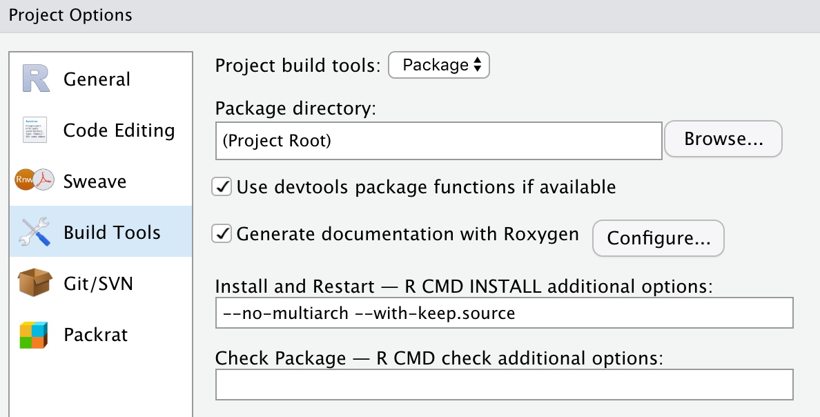
Task: Select the Packrat section label
Action: pyautogui.click(x=95, y=335)
